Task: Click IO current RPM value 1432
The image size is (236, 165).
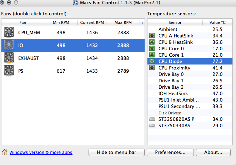Action: click(x=92, y=45)
